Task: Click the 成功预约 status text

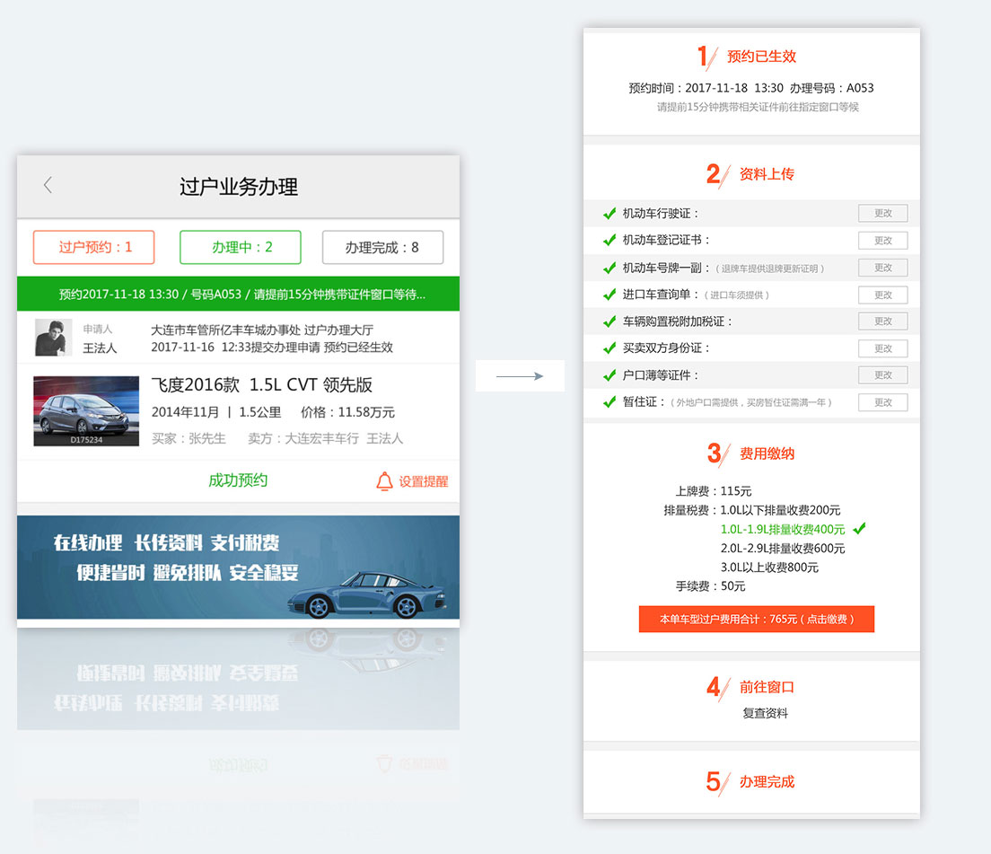Action: [238, 480]
